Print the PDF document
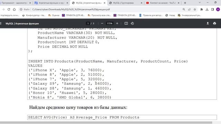The image size is (221, 124). 214,23
